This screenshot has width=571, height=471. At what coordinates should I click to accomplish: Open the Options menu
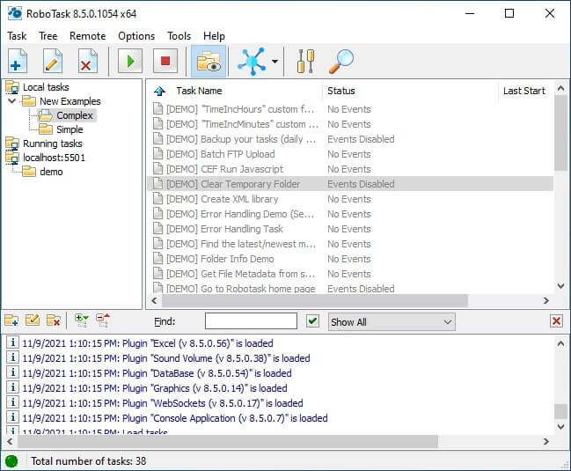(136, 36)
